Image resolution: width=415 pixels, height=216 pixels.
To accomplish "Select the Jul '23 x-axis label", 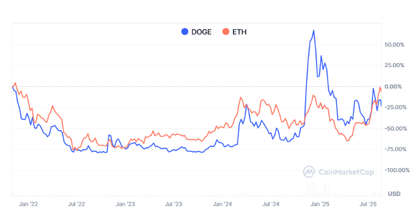I will tap(174, 205).
